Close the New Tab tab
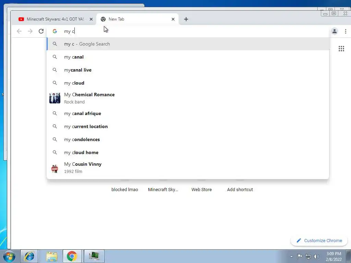This screenshot has width=351, height=263. [173, 19]
